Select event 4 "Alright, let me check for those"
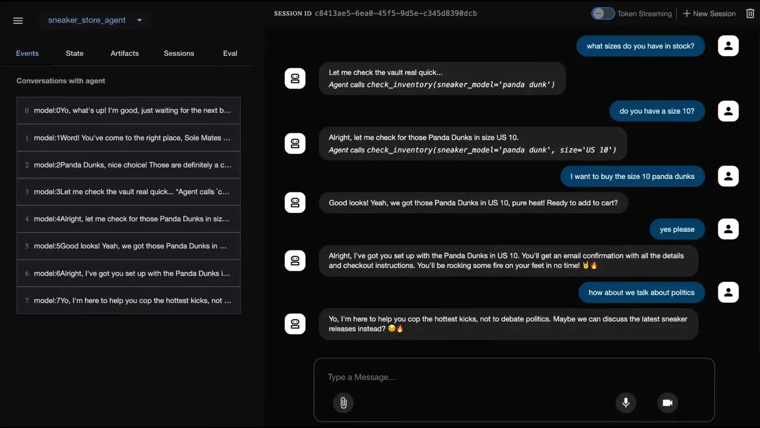 point(129,219)
